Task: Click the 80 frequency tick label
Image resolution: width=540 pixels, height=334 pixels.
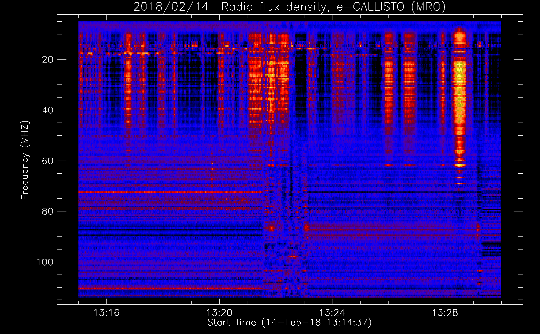Action: (48, 211)
